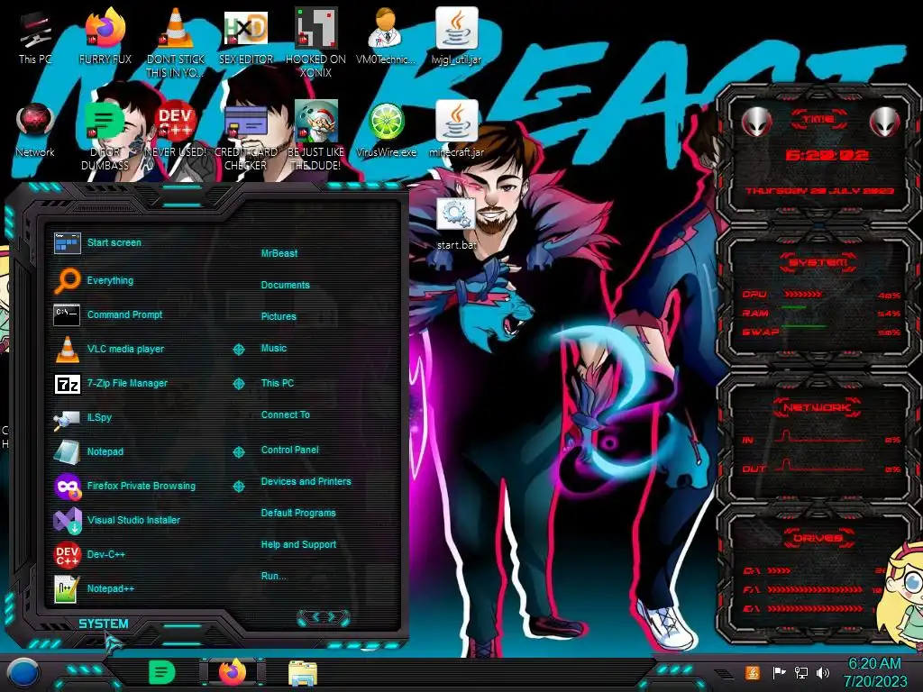The image size is (923, 692).
Task: Open VirusWire.exe lime icon
Action: (386, 130)
